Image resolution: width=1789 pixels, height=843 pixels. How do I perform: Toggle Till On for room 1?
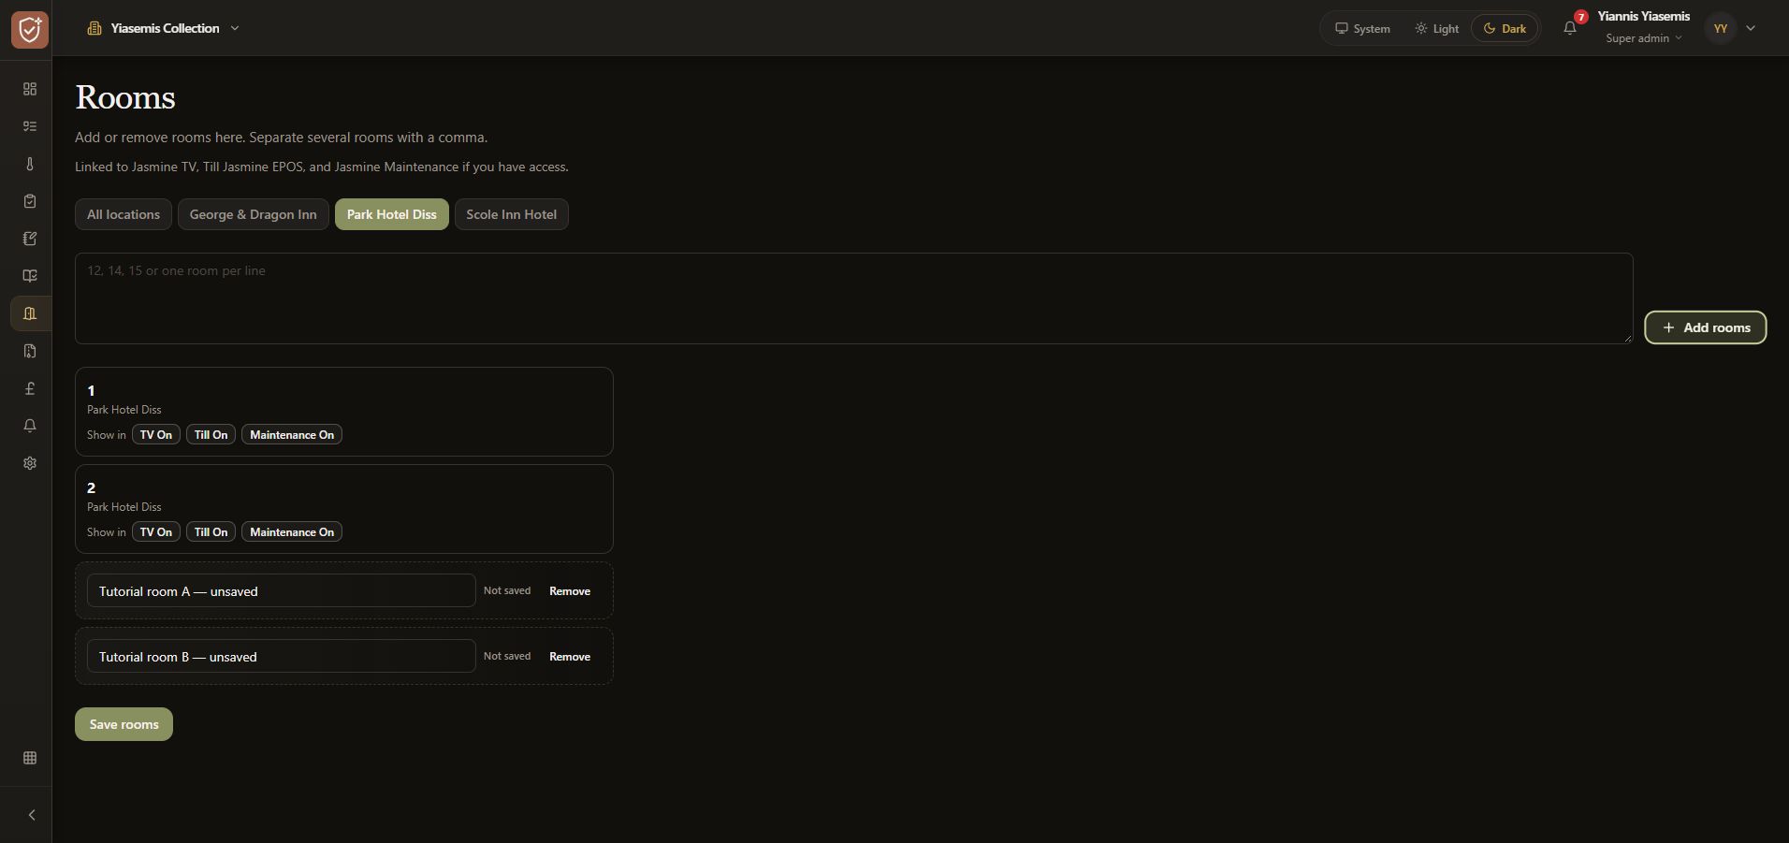(211, 435)
